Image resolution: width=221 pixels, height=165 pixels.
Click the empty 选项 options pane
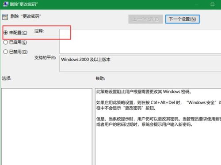(x=47, y=127)
